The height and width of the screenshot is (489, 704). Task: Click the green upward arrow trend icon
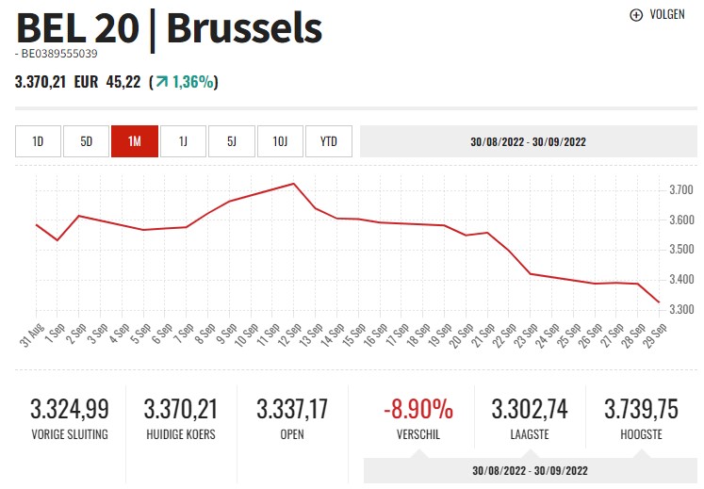(x=161, y=82)
